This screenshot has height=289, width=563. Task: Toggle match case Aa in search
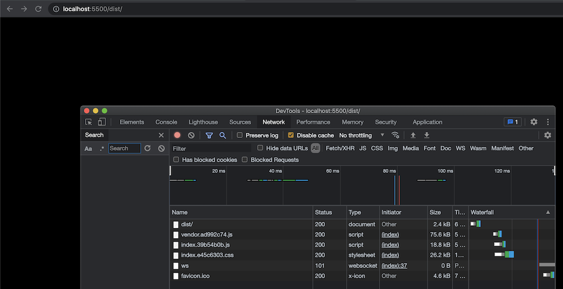[x=88, y=149]
